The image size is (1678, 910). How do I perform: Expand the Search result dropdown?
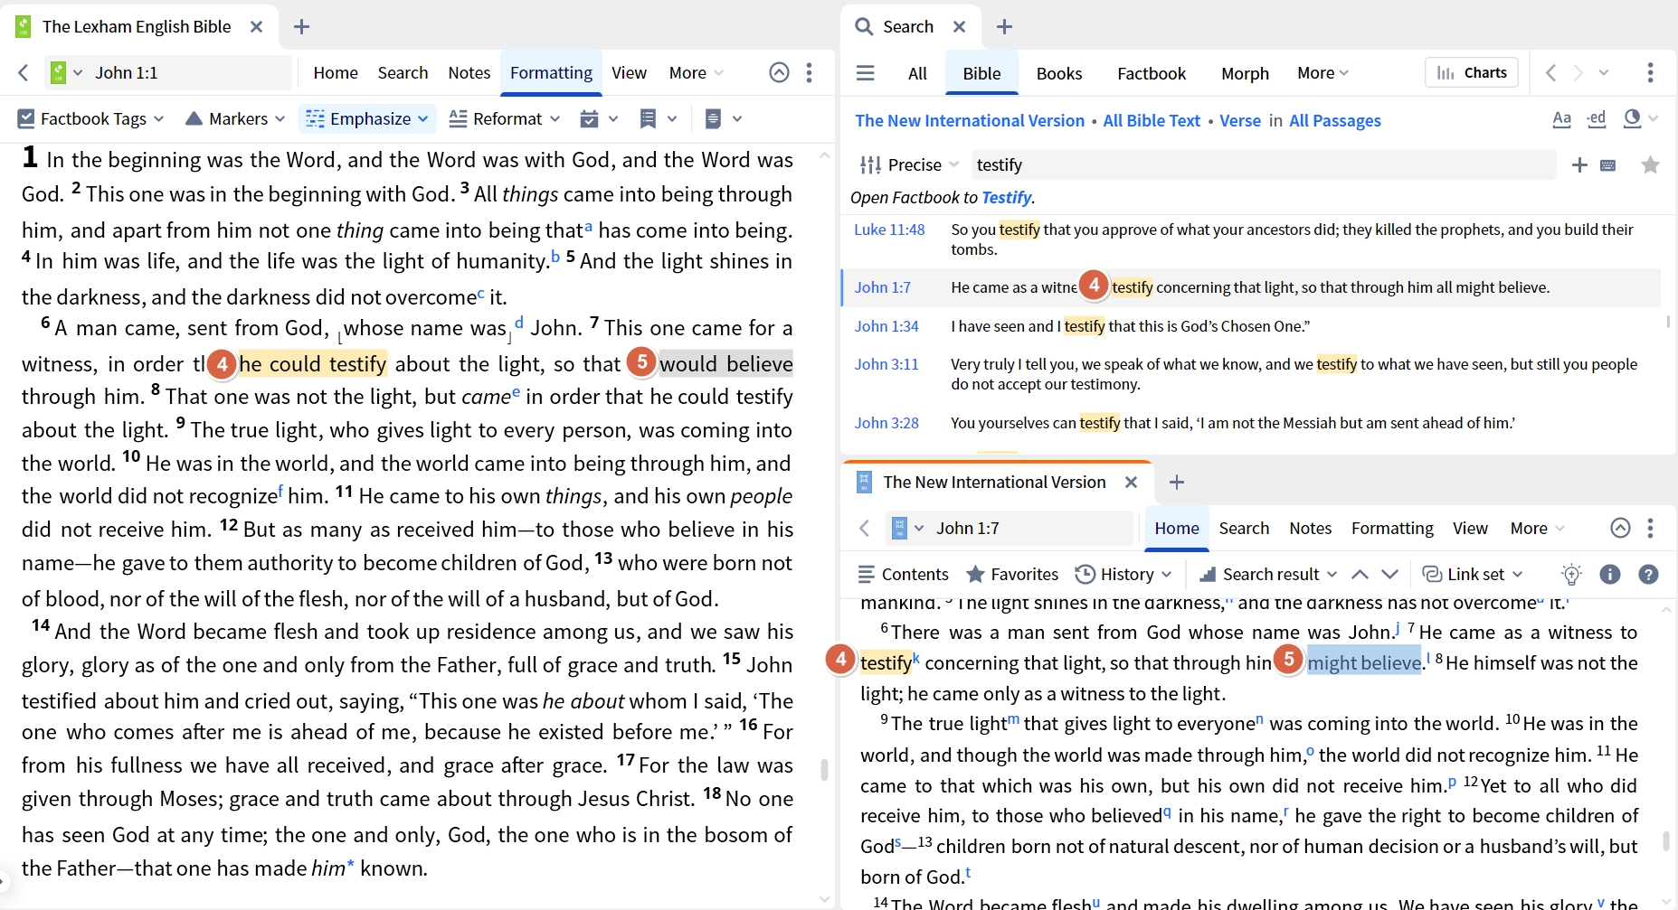click(1268, 574)
